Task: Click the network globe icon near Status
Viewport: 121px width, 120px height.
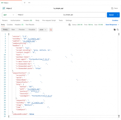Action: [x=70, y=25]
